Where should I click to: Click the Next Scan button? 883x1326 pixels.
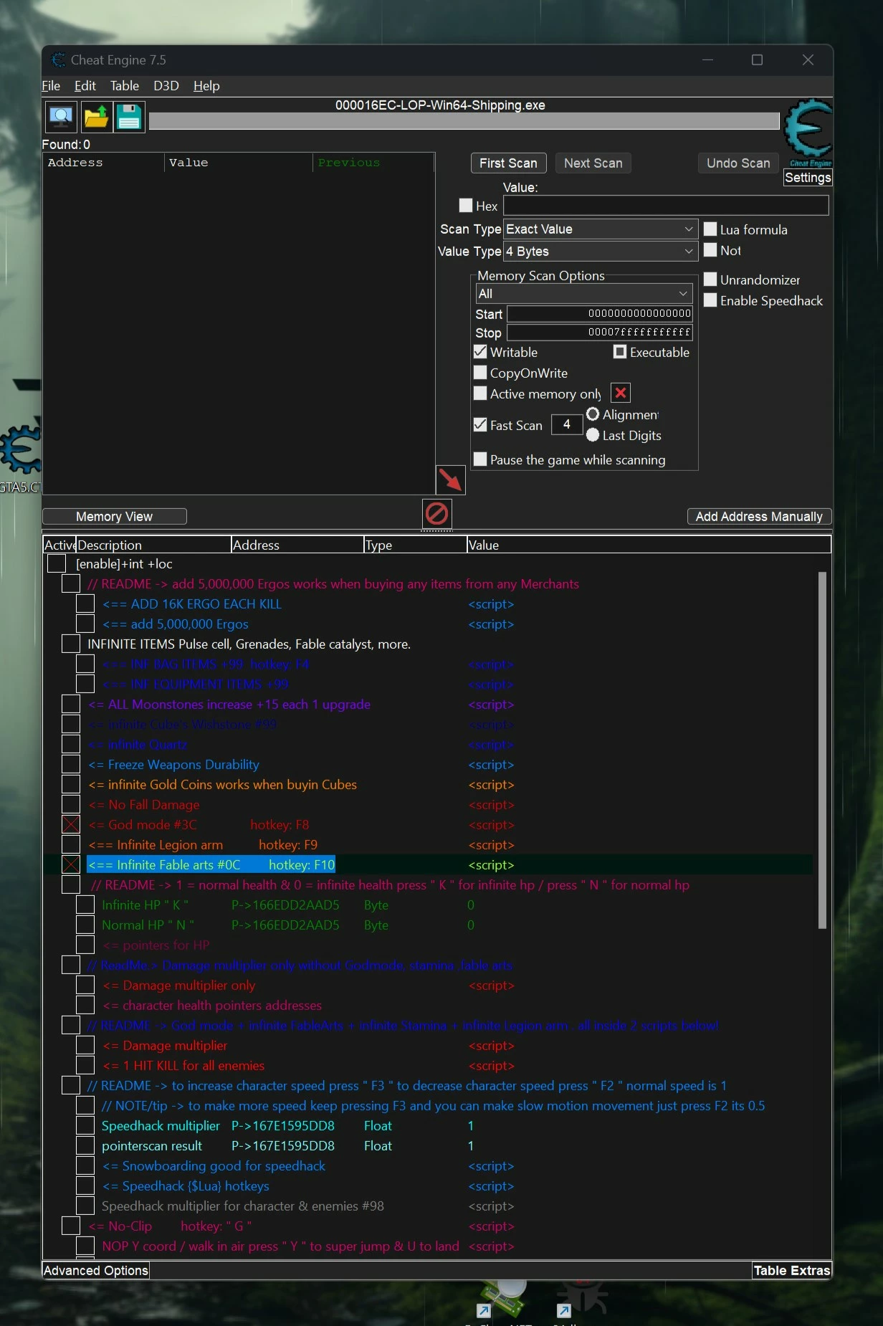point(593,163)
